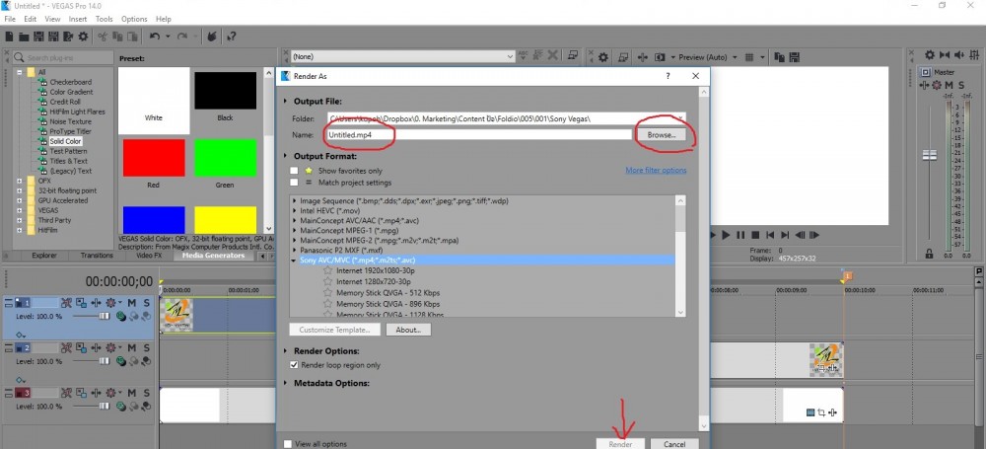Click the lock fader channels padlock icon
Image resolution: width=986 pixels, height=449 pixels.
click(x=929, y=254)
